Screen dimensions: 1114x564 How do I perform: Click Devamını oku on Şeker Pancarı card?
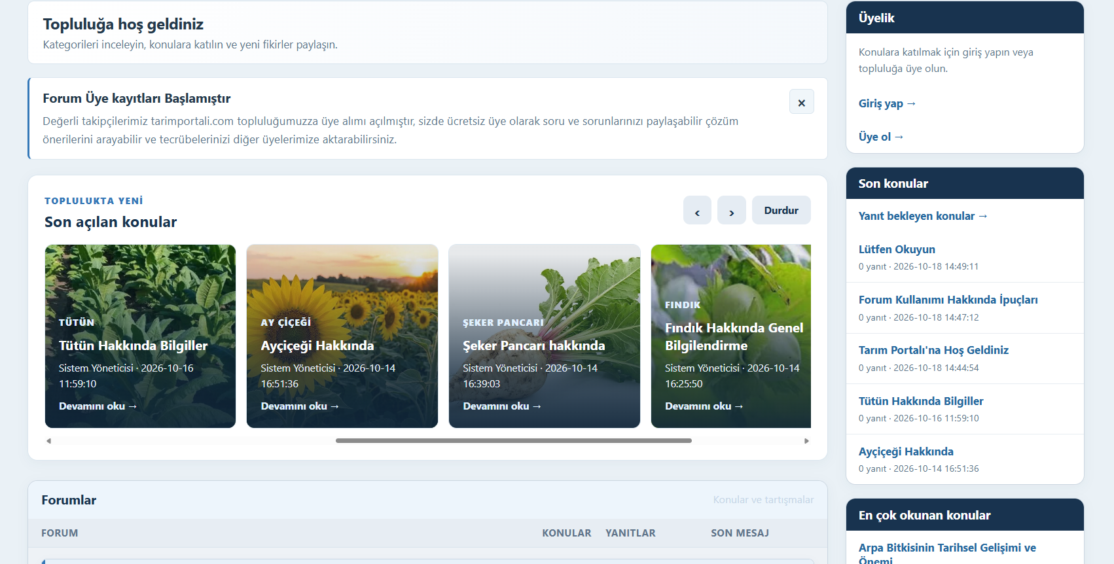tap(502, 406)
